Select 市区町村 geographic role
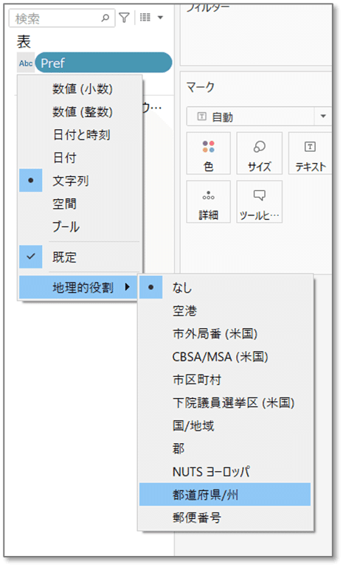 (x=225, y=379)
